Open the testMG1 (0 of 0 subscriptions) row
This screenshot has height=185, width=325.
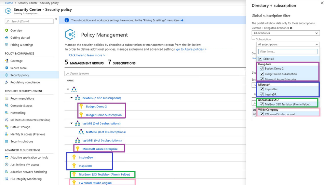pos(102,140)
